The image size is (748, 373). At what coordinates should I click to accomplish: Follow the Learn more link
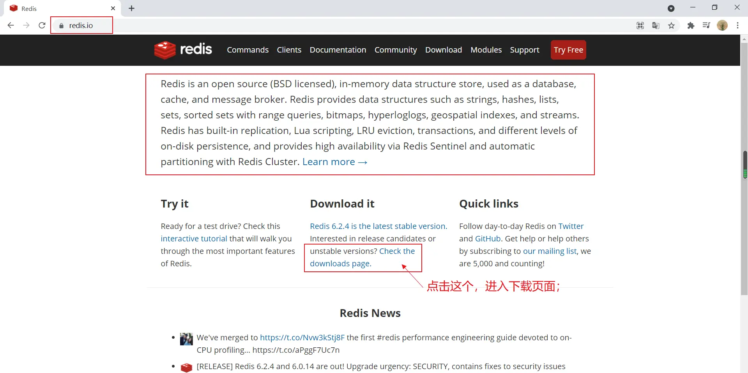pos(335,162)
